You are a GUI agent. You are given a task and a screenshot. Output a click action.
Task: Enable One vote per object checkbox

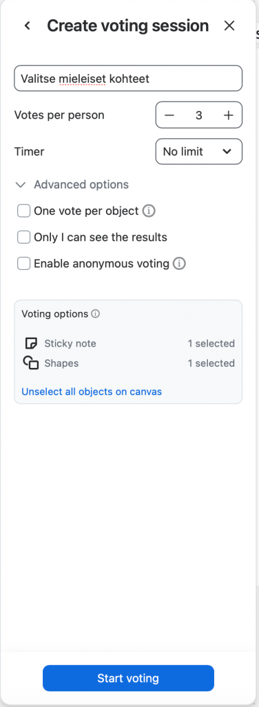pos(24,211)
